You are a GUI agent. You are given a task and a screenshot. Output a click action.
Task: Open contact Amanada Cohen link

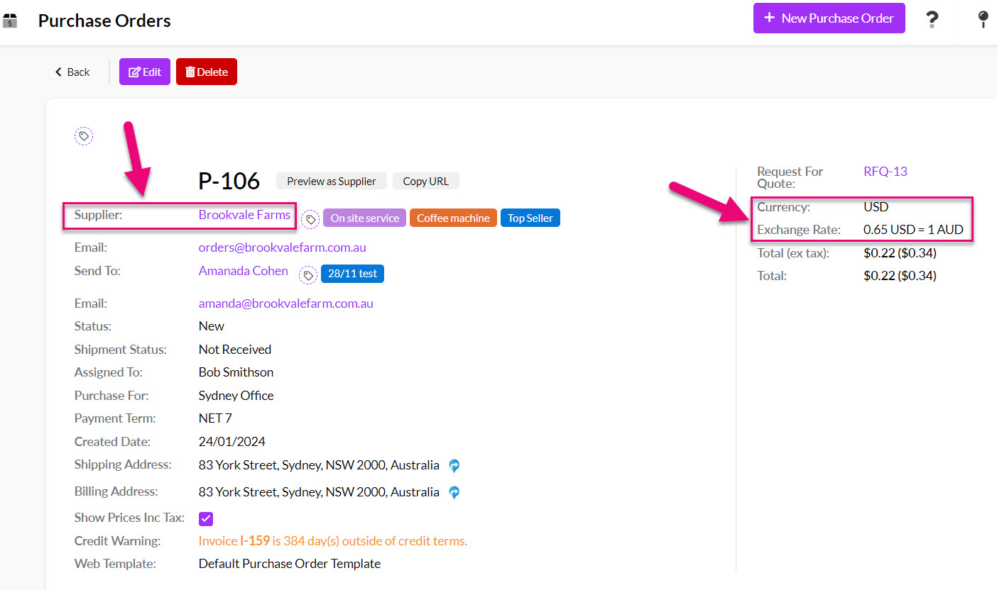point(244,271)
